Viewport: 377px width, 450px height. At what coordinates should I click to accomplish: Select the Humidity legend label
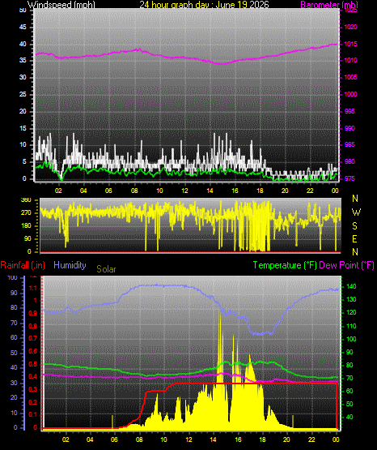pyautogui.click(x=70, y=265)
